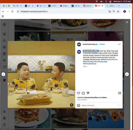This screenshot has width=133, height=130.
Task: Open the Chrome profile avatar
Action: 125,12
